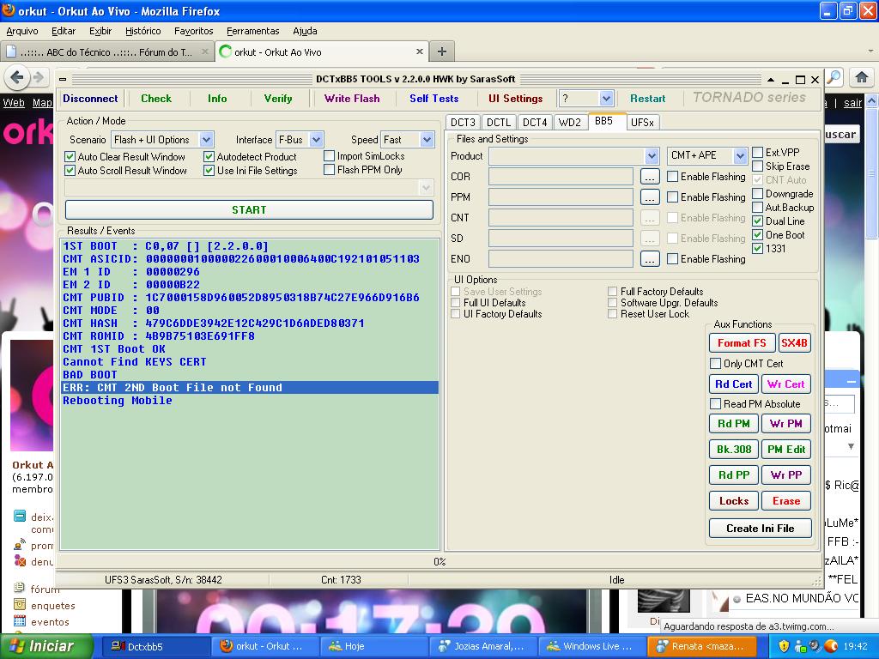Click Create Ini File button
This screenshot has width=879, height=659.
(761, 529)
